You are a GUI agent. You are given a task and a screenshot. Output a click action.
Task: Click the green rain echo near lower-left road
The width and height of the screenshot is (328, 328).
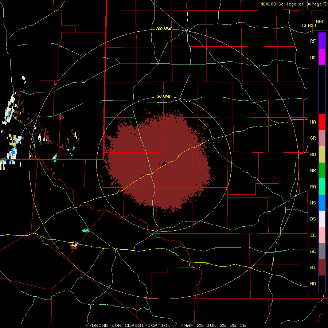coord(86,231)
